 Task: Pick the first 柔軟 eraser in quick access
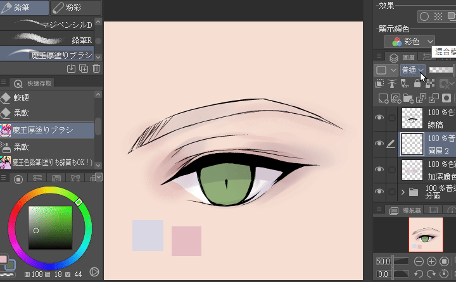[47, 113]
